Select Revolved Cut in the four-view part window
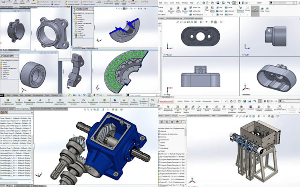This screenshot has height=187, width=300. 185,11
